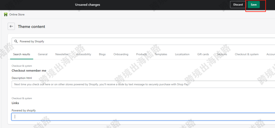Click the Online Store app icon
275x128 pixels.
[6, 15]
